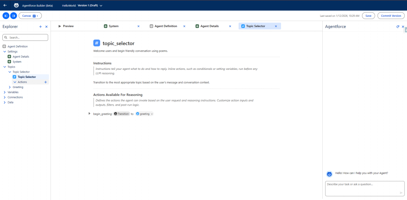Open the Canvas view dropdown
The image size is (407, 200).
click(30, 16)
